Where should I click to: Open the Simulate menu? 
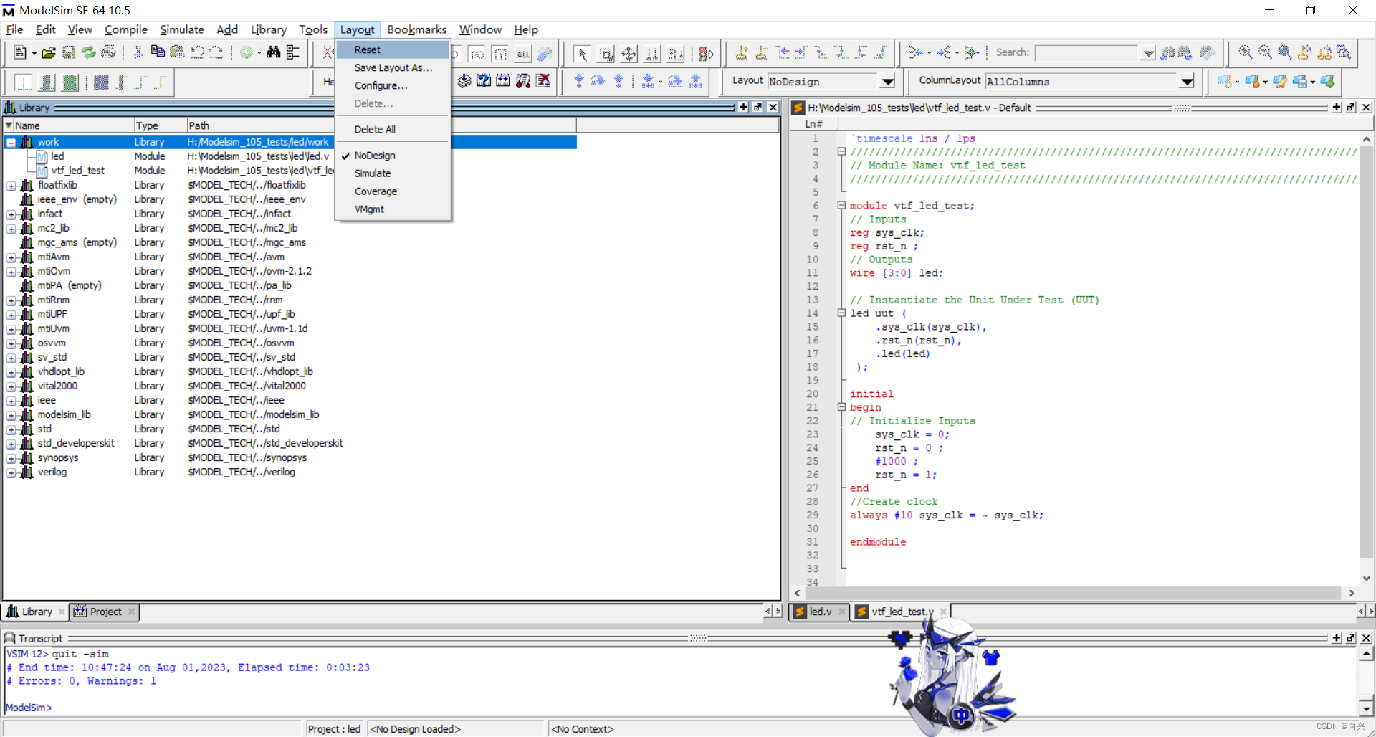pyautogui.click(x=182, y=29)
